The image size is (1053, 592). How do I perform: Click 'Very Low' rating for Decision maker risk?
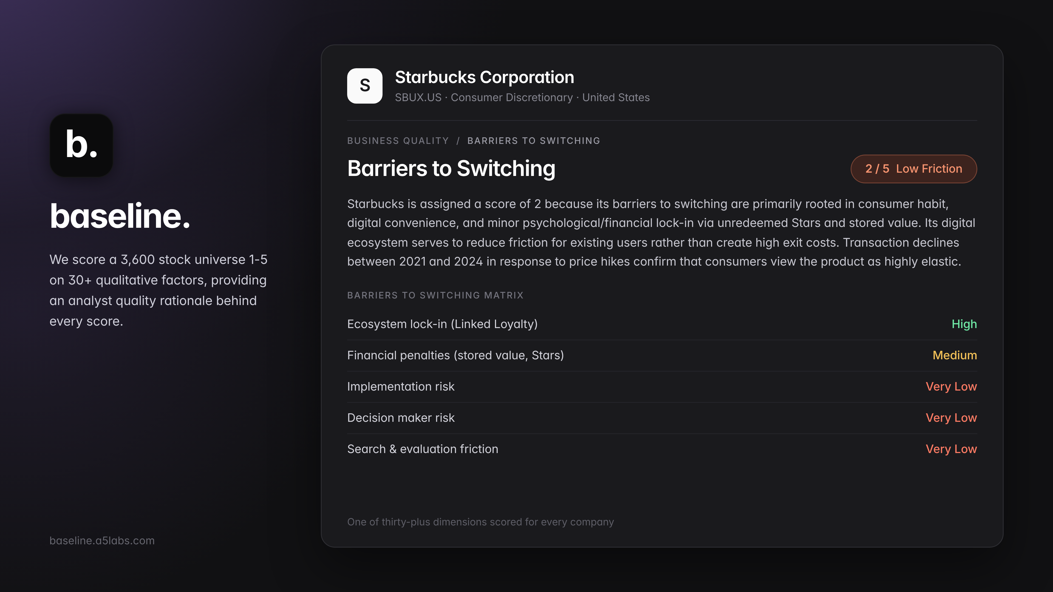coord(951,418)
